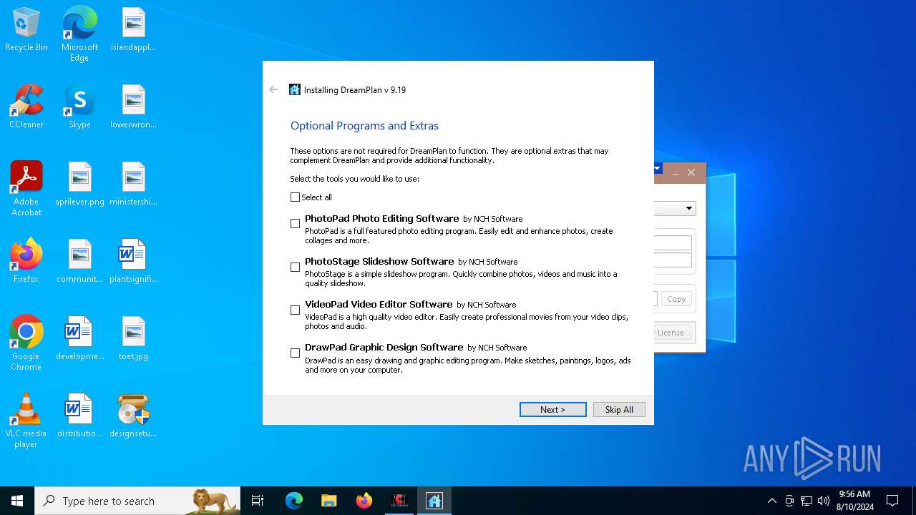
Task: Select aprilever.png file on desktop
Action: (x=79, y=185)
